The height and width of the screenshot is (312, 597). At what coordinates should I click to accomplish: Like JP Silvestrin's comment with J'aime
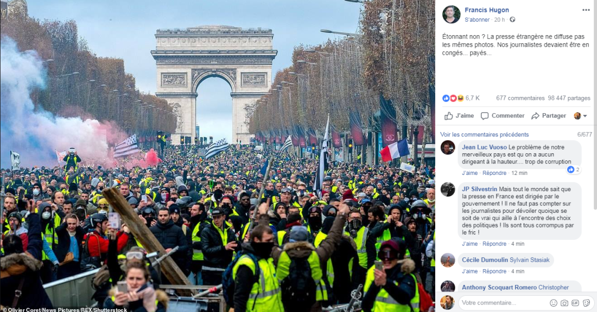469,244
